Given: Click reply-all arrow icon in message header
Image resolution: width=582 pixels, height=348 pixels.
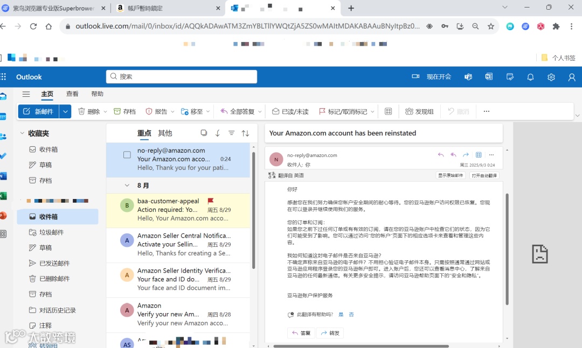Looking at the screenshot, I should point(453,154).
